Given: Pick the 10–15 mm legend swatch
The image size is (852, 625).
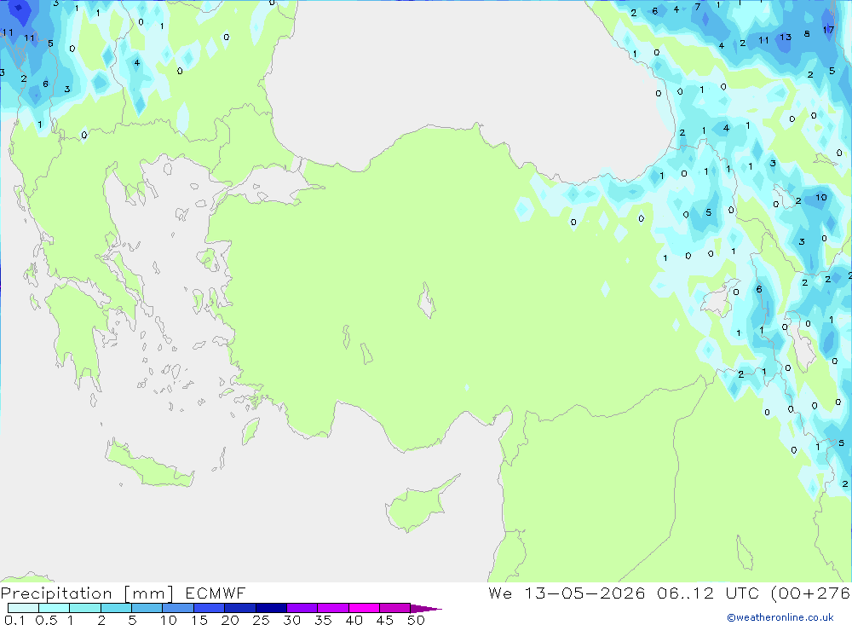Looking at the screenshot, I should point(178,608).
